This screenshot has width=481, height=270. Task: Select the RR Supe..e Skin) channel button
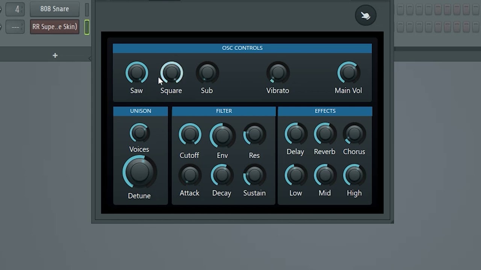pos(54,27)
